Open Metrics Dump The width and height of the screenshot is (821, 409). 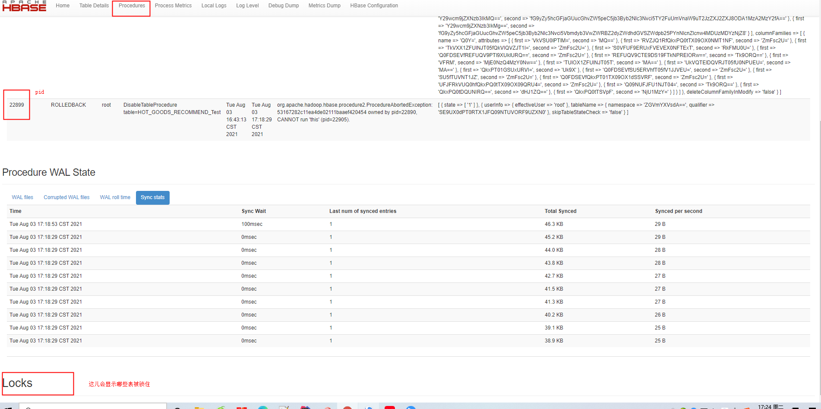(x=324, y=6)
